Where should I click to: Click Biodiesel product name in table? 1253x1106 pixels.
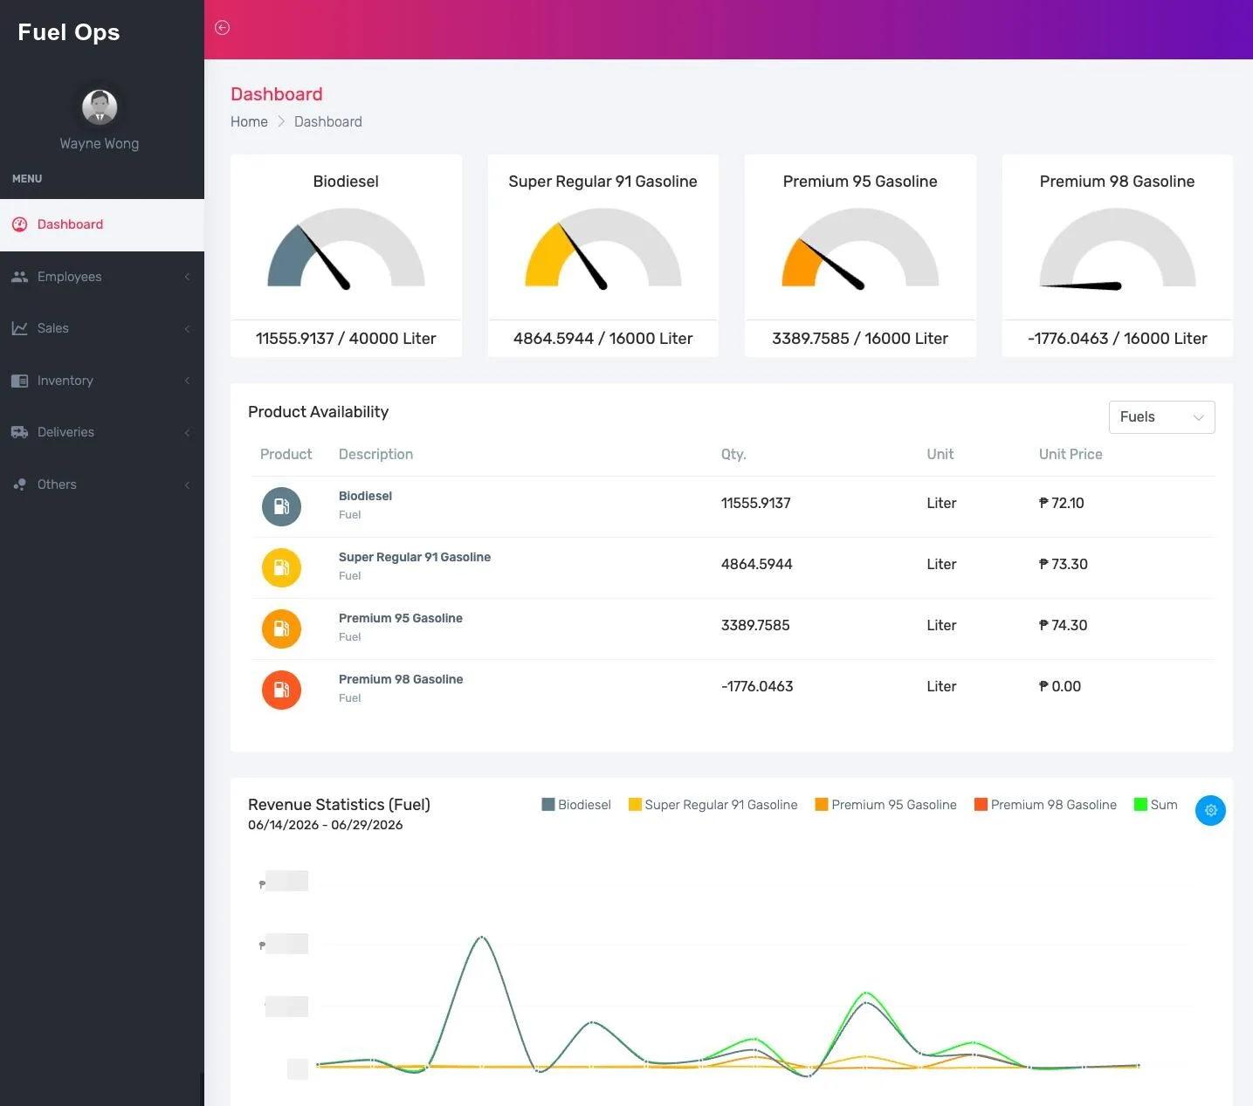[x=365, y=496]
